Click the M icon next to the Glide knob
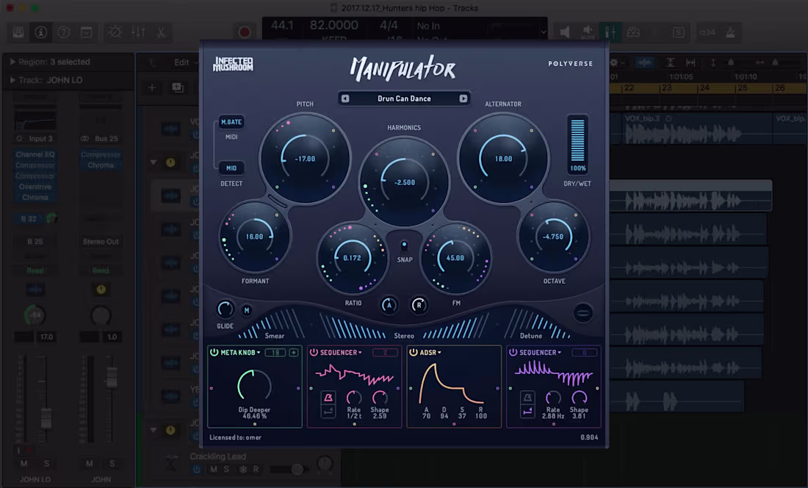808x488 pixels. (x=247, y=309)
